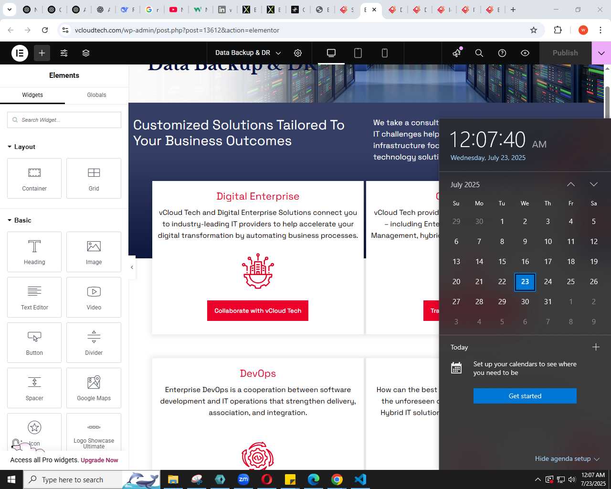Switch to Desktop responsive view
This screenshot has height=489, width=611.
(331, 53)
